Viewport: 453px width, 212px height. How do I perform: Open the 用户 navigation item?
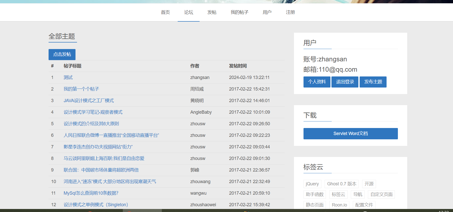267,12
